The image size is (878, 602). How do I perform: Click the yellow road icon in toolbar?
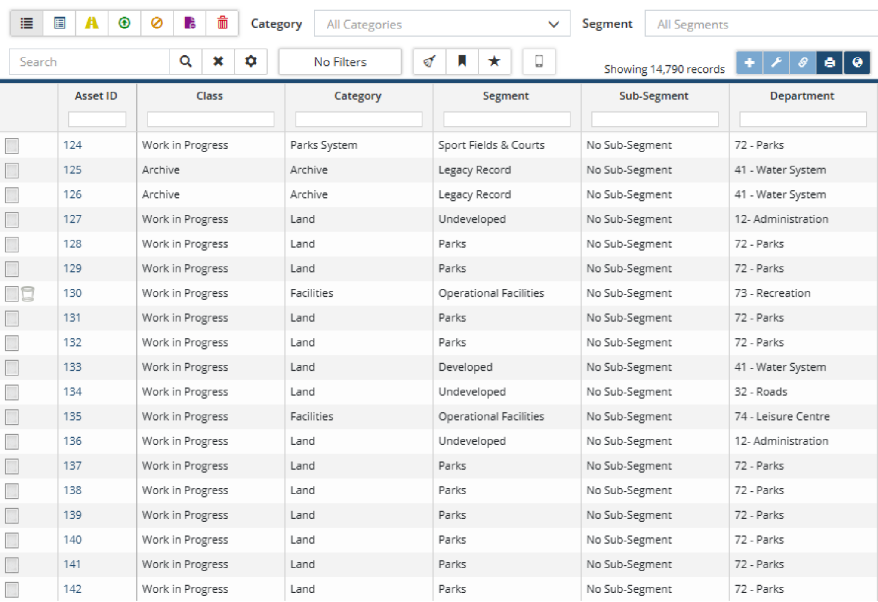92,23
